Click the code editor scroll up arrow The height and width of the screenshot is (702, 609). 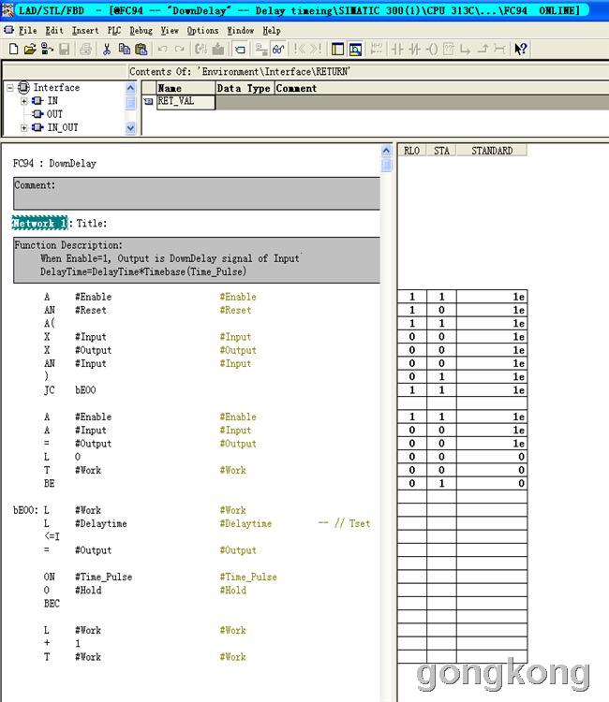(386, 151)
